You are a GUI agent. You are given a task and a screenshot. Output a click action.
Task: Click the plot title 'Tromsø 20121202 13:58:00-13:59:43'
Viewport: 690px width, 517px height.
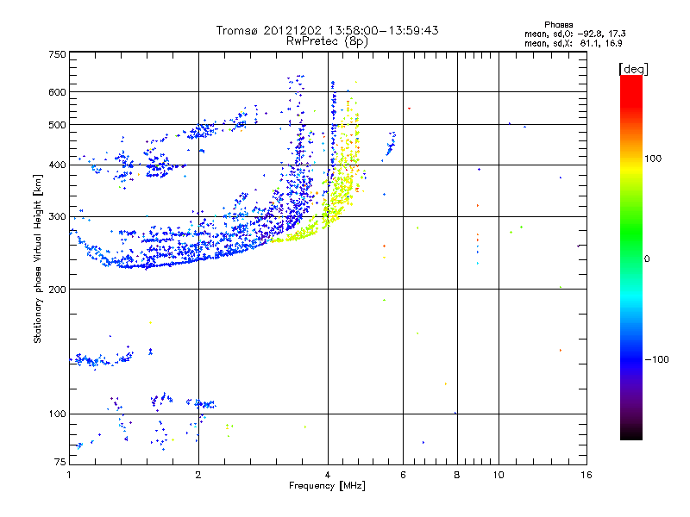327,30
